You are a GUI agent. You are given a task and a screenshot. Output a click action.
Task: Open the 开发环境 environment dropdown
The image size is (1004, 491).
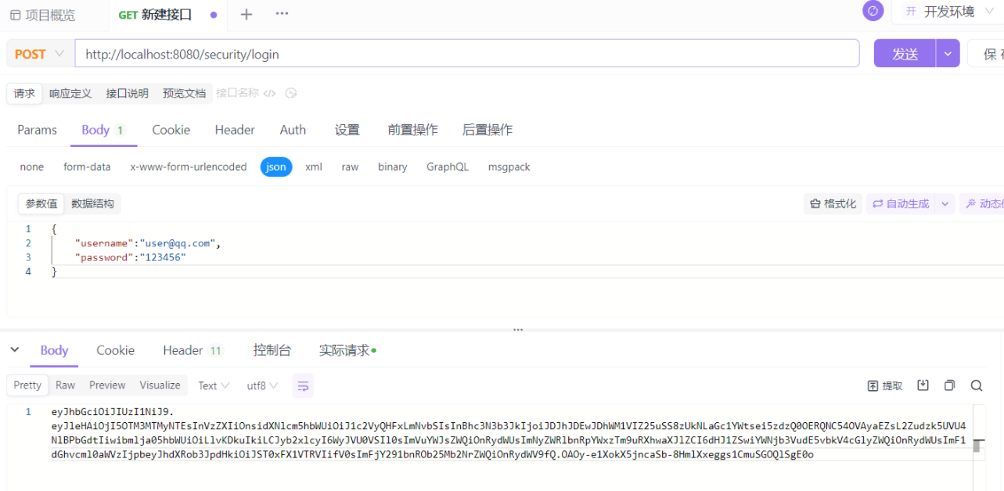[x=947, y=11]
